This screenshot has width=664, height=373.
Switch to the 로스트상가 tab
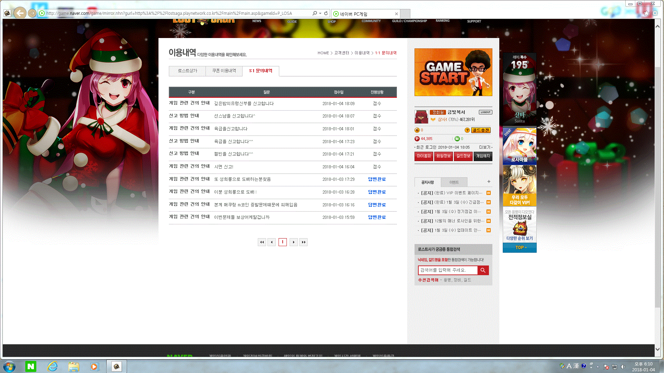pos(187,71)
